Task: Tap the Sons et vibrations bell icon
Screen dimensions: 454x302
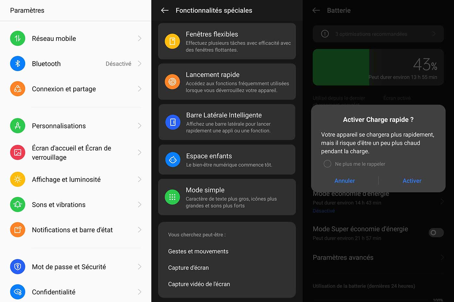Action: [x=18, y=204]
